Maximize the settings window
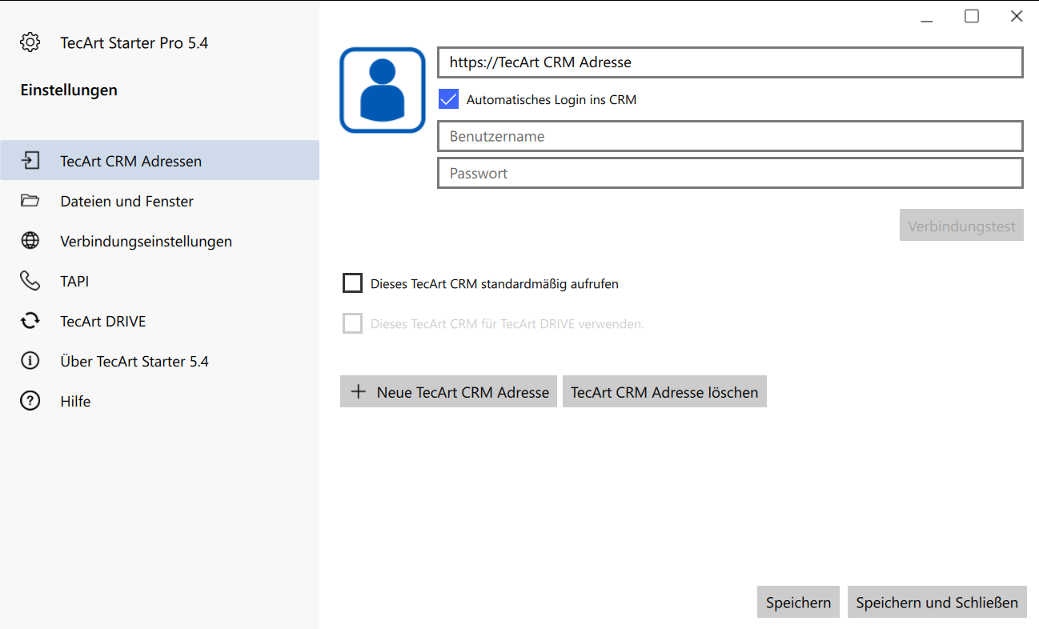 coord(972,16)
